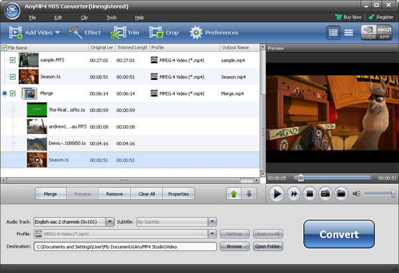Fast forward the preview
This screenshot has height=273, width=399.
(294, 194)
